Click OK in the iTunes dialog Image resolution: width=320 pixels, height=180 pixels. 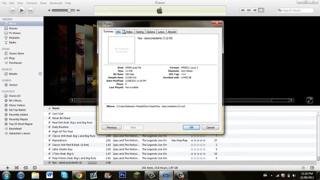pos(191,127)
